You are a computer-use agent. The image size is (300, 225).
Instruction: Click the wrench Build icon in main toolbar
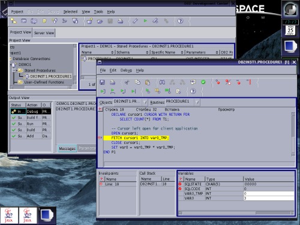136,20
